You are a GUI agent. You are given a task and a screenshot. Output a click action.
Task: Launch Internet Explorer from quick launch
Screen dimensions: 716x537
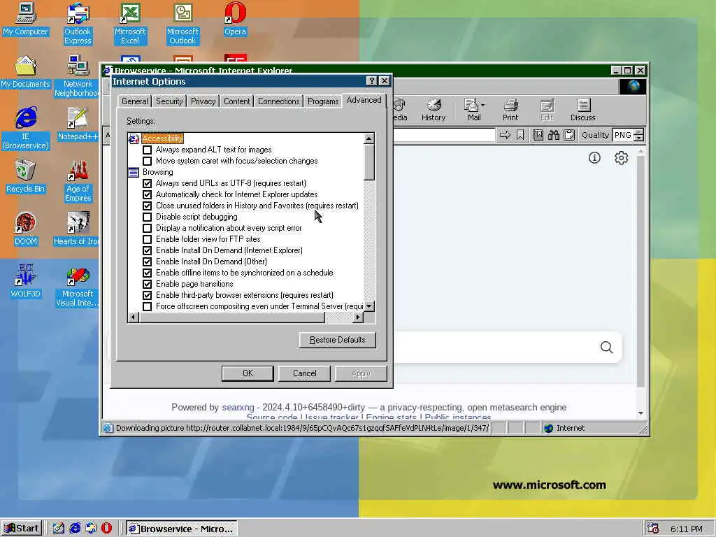coord(74,528)
